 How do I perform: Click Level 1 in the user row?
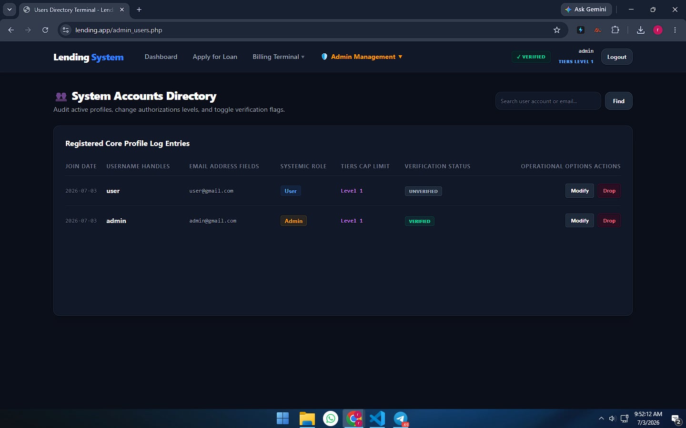point(352,191)
